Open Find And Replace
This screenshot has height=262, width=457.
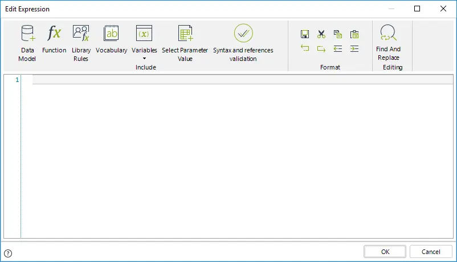tap(389, 43)
